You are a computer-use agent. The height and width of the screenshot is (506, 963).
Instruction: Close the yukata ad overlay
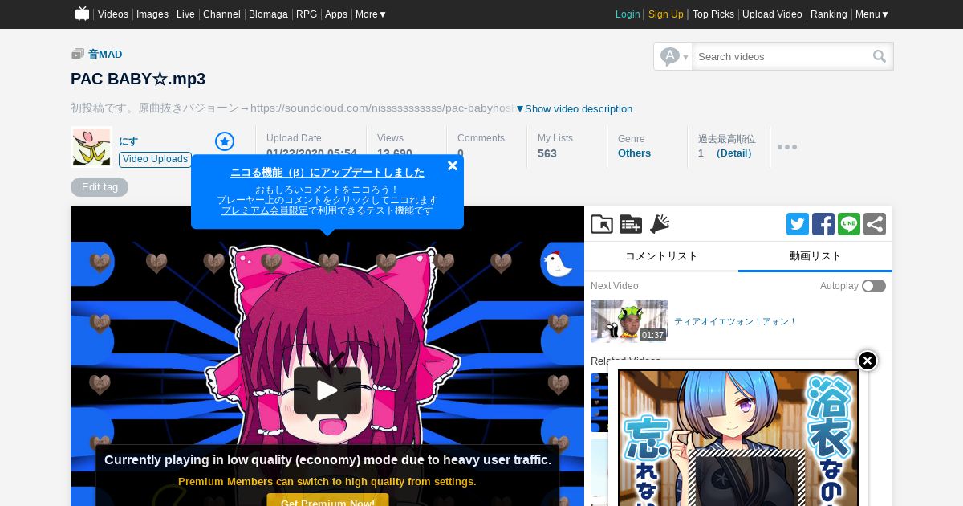[868, 361]
